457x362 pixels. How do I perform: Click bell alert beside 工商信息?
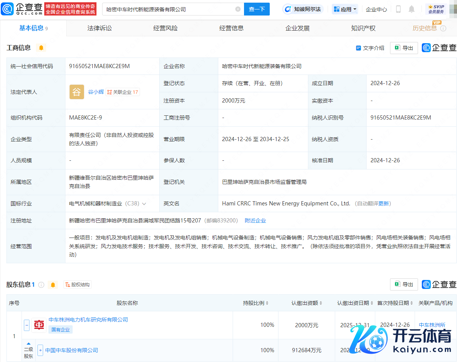[41, 48]
